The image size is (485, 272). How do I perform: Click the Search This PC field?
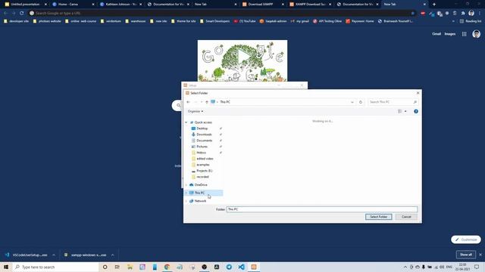coord(393,102)
